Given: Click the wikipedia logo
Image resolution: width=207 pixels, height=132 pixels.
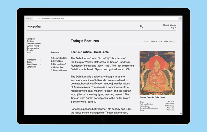Looking at the screenshot, I should point(34,26).
